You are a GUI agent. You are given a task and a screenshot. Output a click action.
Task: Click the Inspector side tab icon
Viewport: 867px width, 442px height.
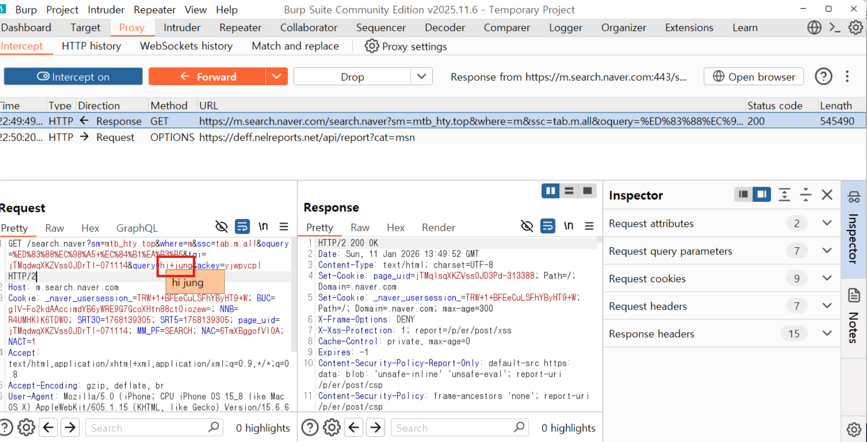coord(854,197)
